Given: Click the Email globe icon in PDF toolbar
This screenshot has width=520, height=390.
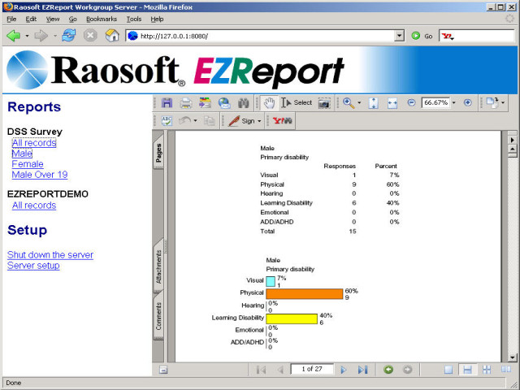Looking at the screenshot, I should click(224, 103).
